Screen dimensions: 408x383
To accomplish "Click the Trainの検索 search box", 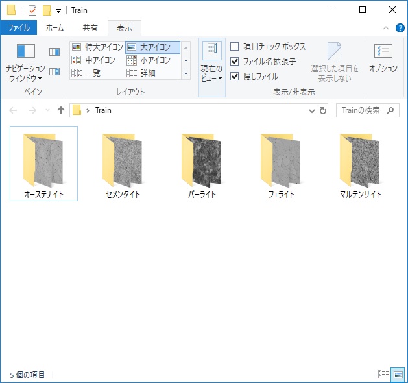I will pos(367,110).
